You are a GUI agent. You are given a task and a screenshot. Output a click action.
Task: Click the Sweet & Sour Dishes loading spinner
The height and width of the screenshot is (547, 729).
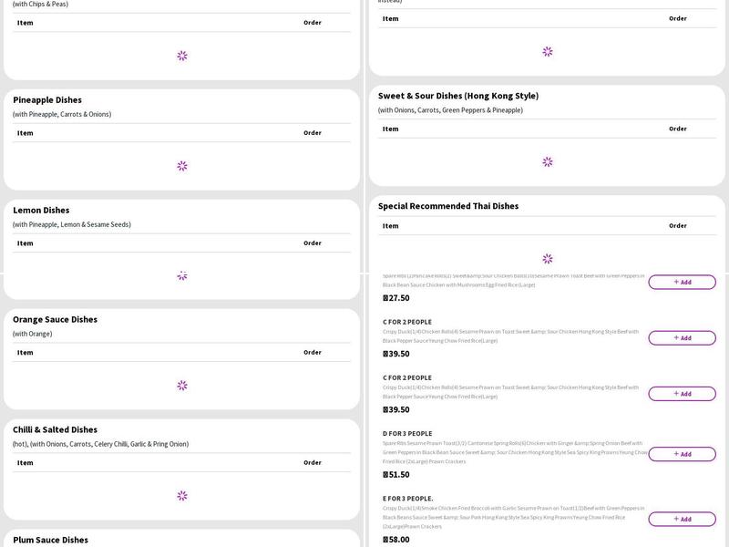[x=548, y=161]
